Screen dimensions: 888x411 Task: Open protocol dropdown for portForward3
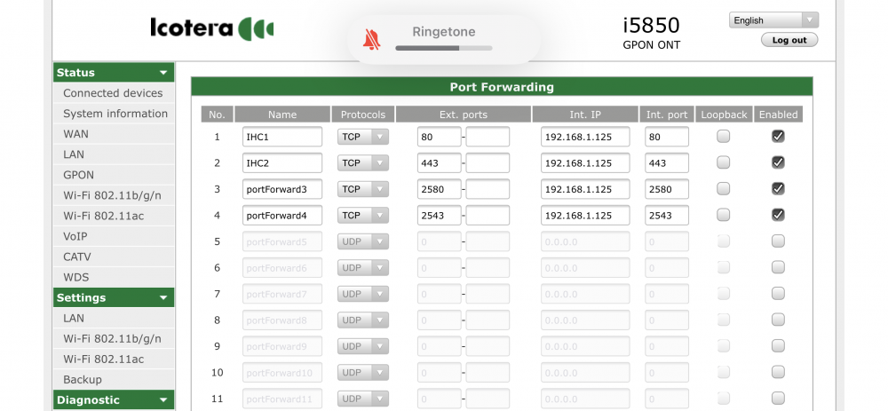363,189
